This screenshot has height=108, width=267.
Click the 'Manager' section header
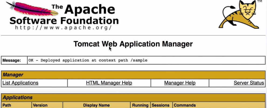pyautogui.click(x=133, y=75)
